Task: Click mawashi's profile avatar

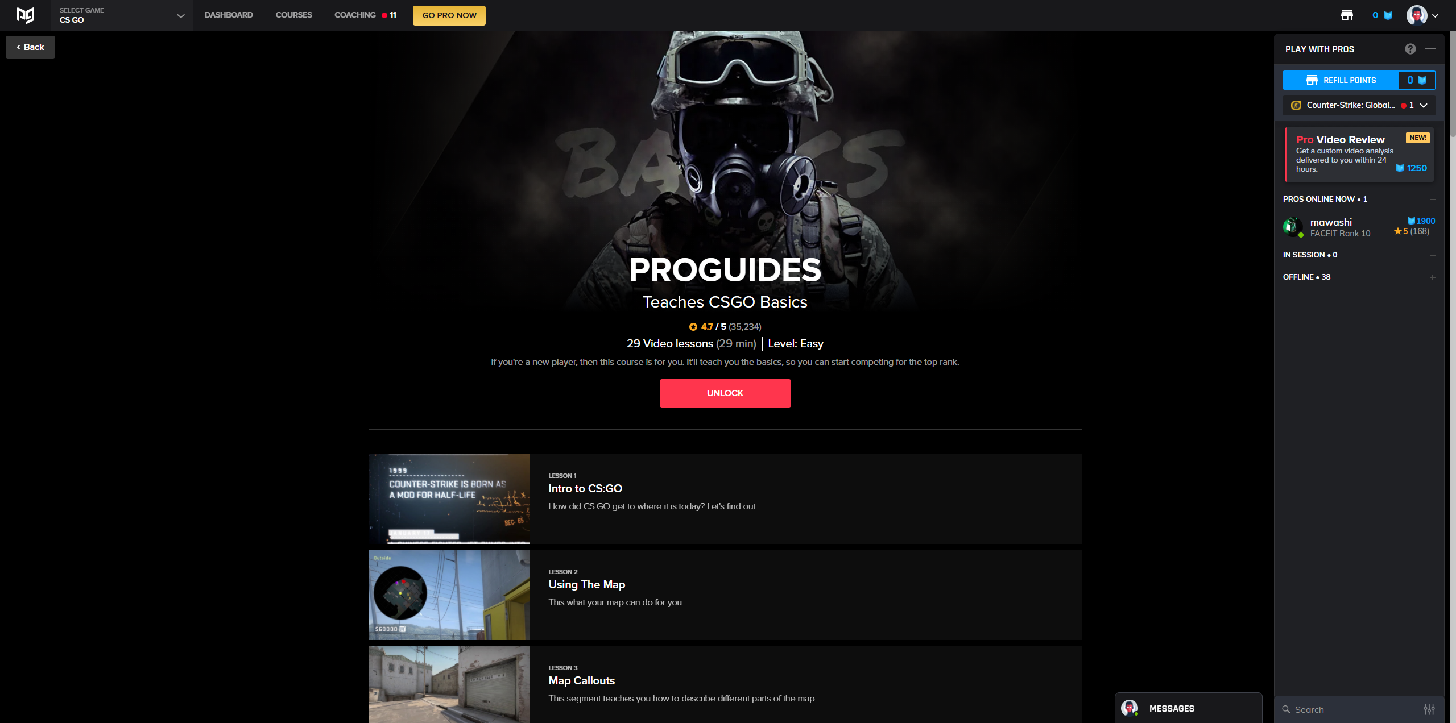Action: click(x=1293, y=227)
